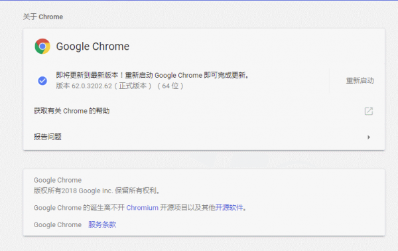The image size is (398, 251).
Task: Open the 开源软件 link
Action: click(230, 208)
